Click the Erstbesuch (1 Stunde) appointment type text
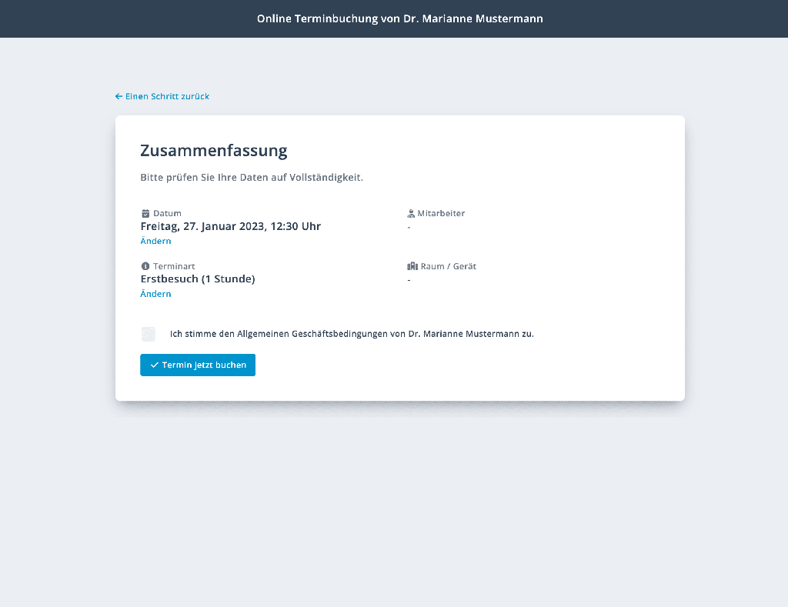788x607 pixels. point(198,279)
